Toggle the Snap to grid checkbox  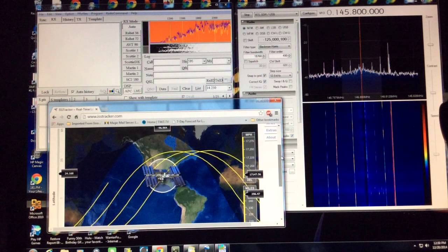pyautogui.click(x=265, y=76)
